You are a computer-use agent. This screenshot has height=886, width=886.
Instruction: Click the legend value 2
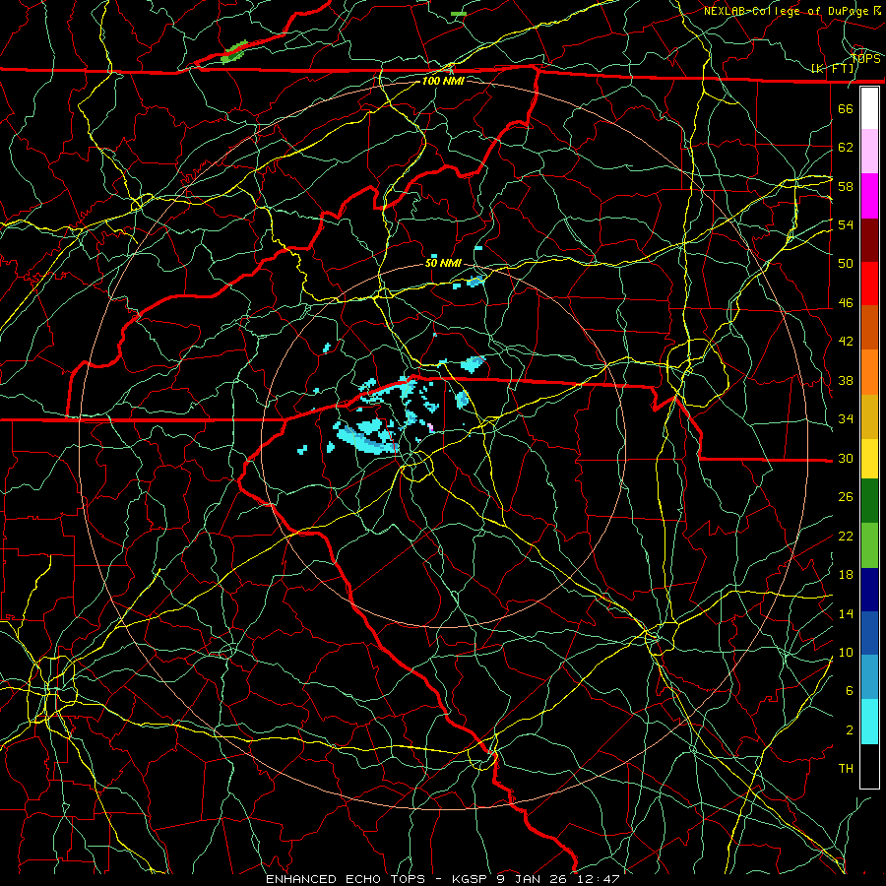[x=850, y=730]
